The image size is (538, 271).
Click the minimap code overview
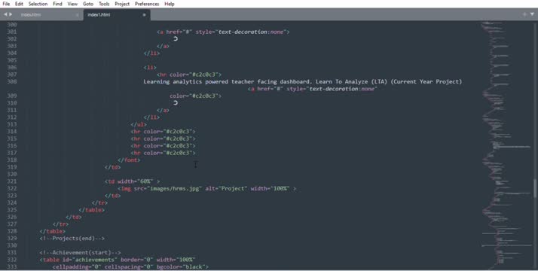[506, 144]
